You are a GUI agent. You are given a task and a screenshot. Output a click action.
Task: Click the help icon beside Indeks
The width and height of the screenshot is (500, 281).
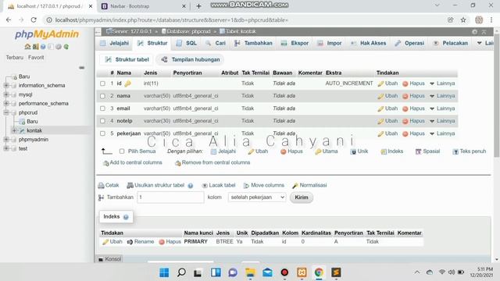(x=126, y=217)
